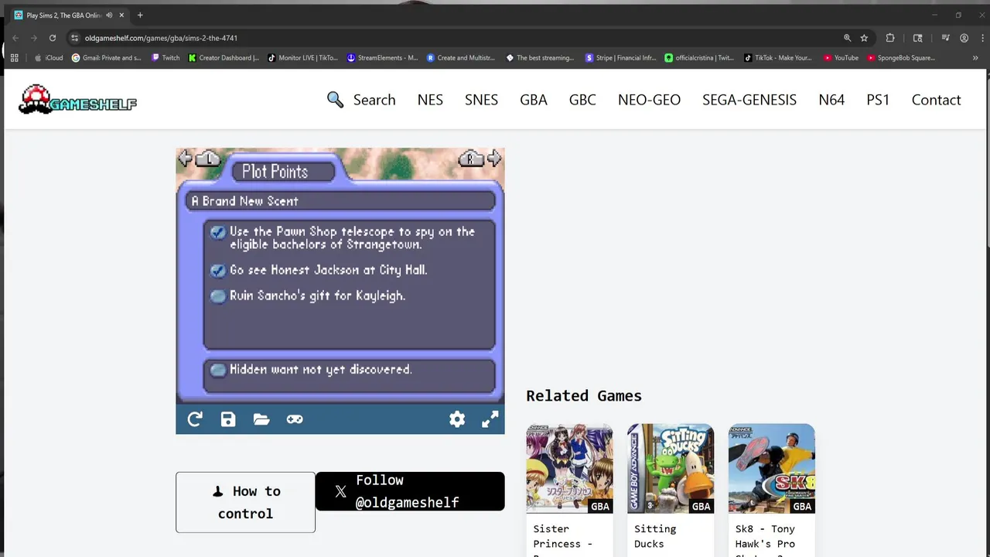
Task: Open the PS1 games section
Action: [x=878, y=100]
